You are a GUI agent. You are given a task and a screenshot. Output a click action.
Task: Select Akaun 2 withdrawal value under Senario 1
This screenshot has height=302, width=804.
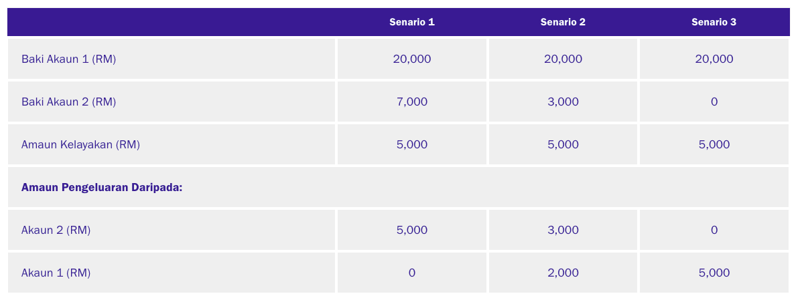412,230
